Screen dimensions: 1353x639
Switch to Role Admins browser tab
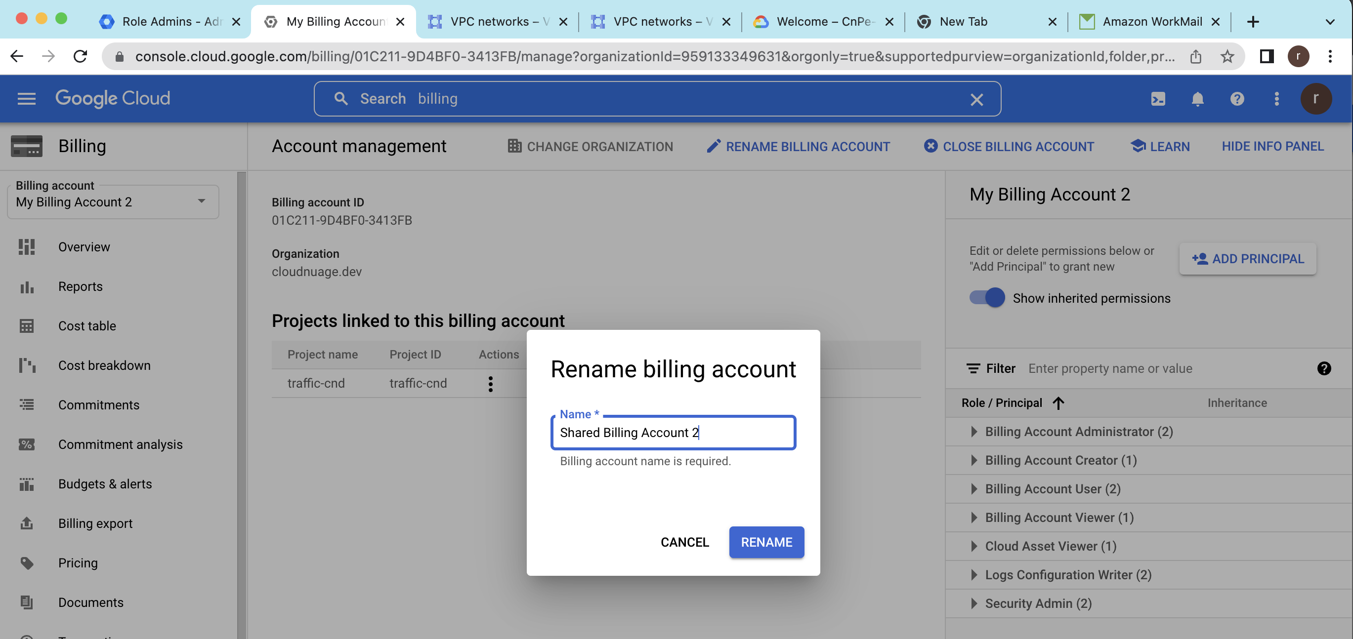[169, 22]
